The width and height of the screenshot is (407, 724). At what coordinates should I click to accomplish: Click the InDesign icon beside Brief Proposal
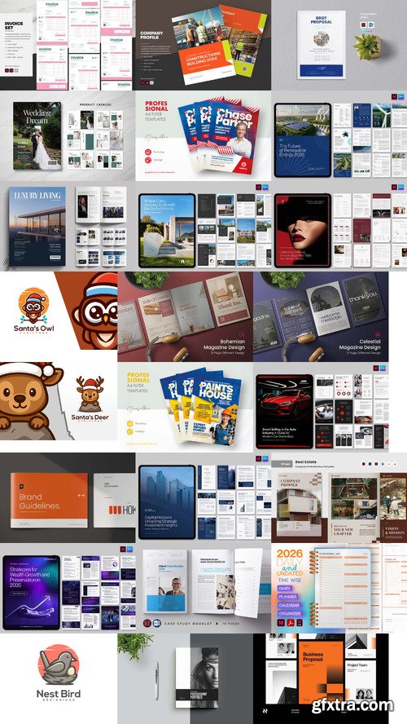365,25
